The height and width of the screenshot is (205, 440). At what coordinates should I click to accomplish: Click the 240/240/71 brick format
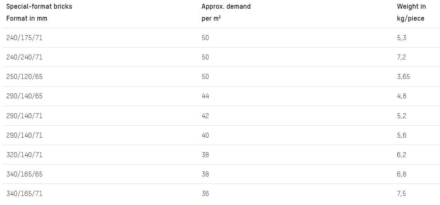24,57
